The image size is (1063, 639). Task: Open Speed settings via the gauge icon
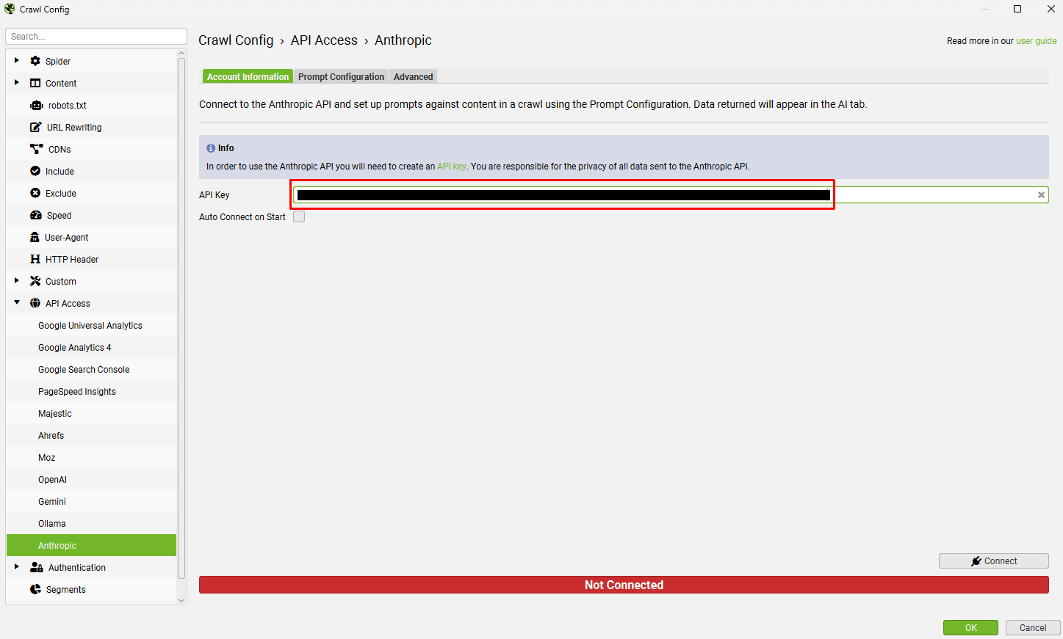[x=36, y=215]
